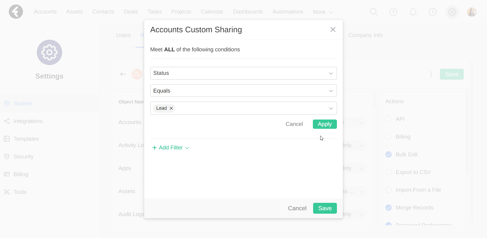Viewport: 487px width, 238px height.
Task: Close the Accounts Custom Sharing dialog
Action: [x=333, y=30]
